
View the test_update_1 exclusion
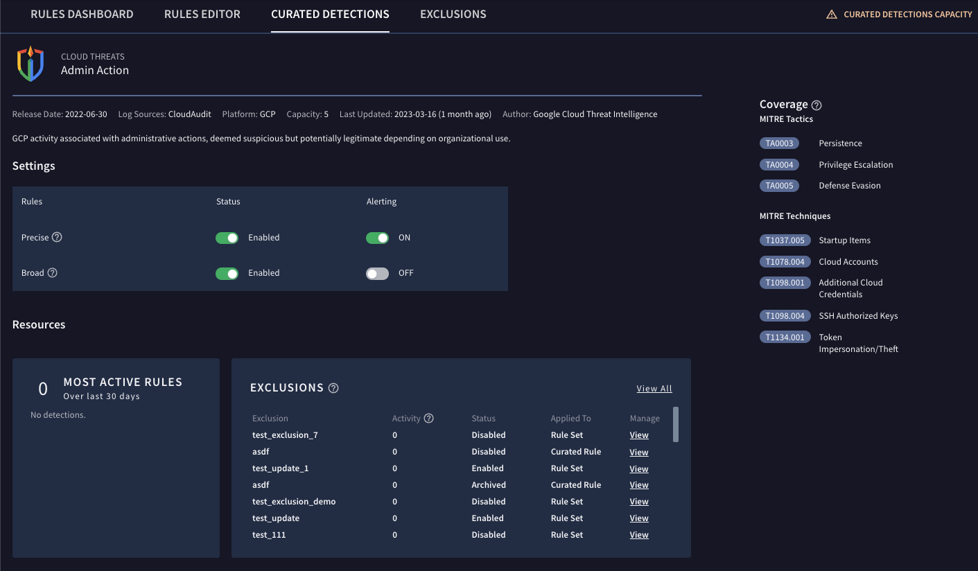click(x=638, y=468)
